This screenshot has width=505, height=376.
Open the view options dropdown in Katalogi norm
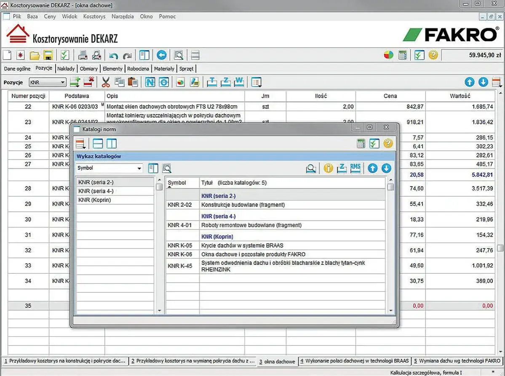click(x=80, y=144)
